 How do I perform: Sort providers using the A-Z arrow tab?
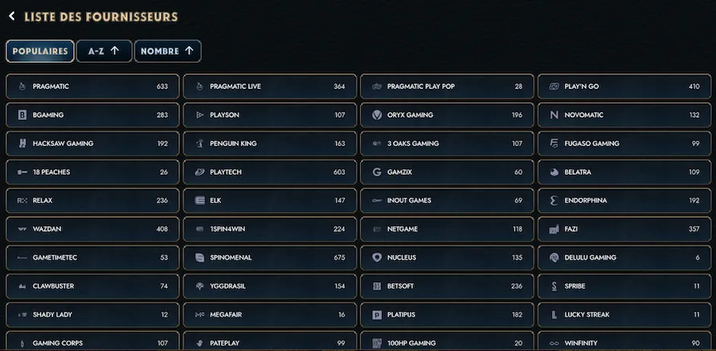coord(104,51)
